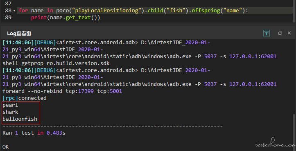Click the [rpc]connected log line
This screenshot has height=151, width=296.
coord(24,98)
